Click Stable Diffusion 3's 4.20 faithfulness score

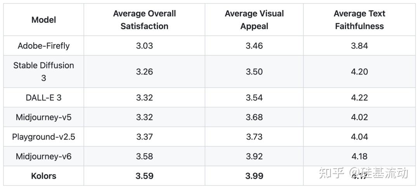359,72
